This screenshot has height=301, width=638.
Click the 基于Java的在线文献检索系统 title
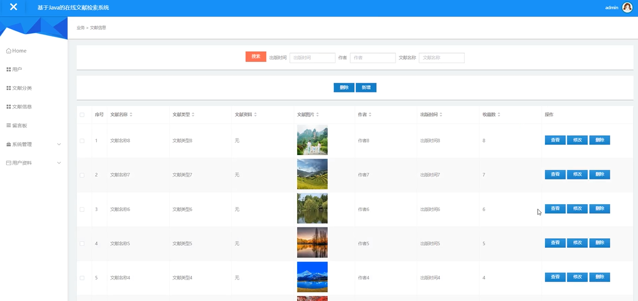(x=73, y=8)
